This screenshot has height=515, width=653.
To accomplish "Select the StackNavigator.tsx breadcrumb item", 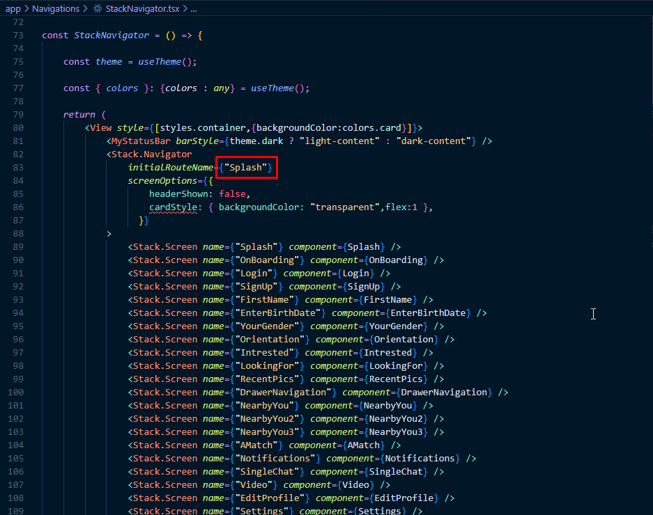I will pos(142,9).
